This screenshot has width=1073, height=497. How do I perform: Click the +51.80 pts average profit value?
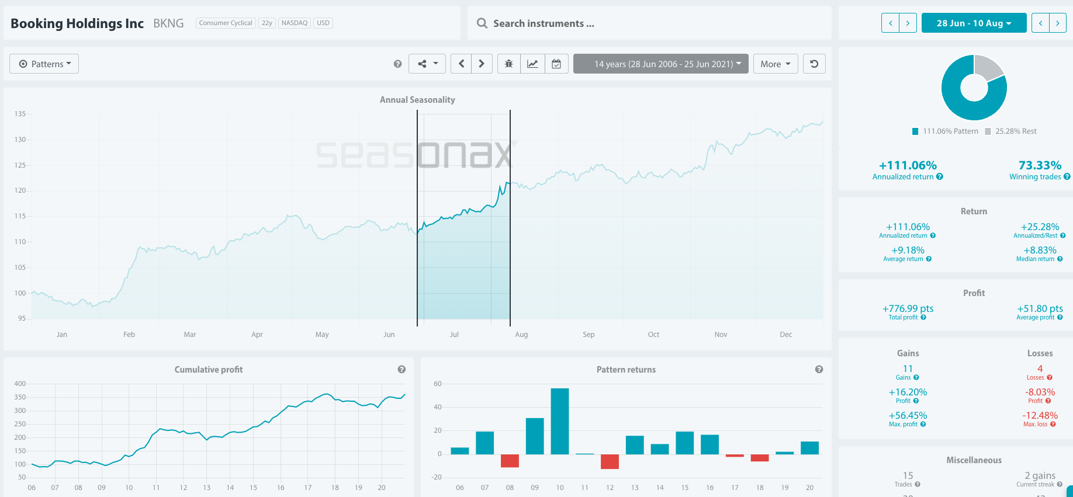pos(1040,308)
